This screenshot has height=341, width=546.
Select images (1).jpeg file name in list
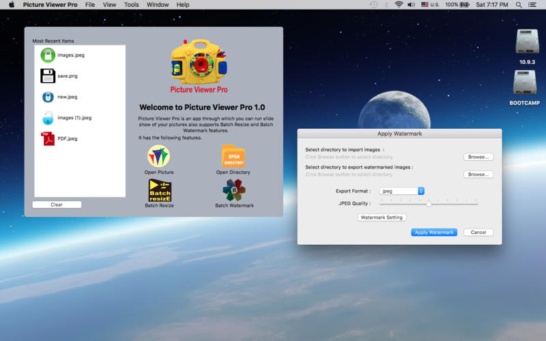[x=74, y=117]
